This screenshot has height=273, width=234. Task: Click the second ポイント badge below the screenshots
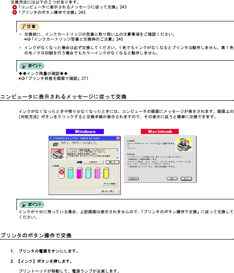[32, 204]
